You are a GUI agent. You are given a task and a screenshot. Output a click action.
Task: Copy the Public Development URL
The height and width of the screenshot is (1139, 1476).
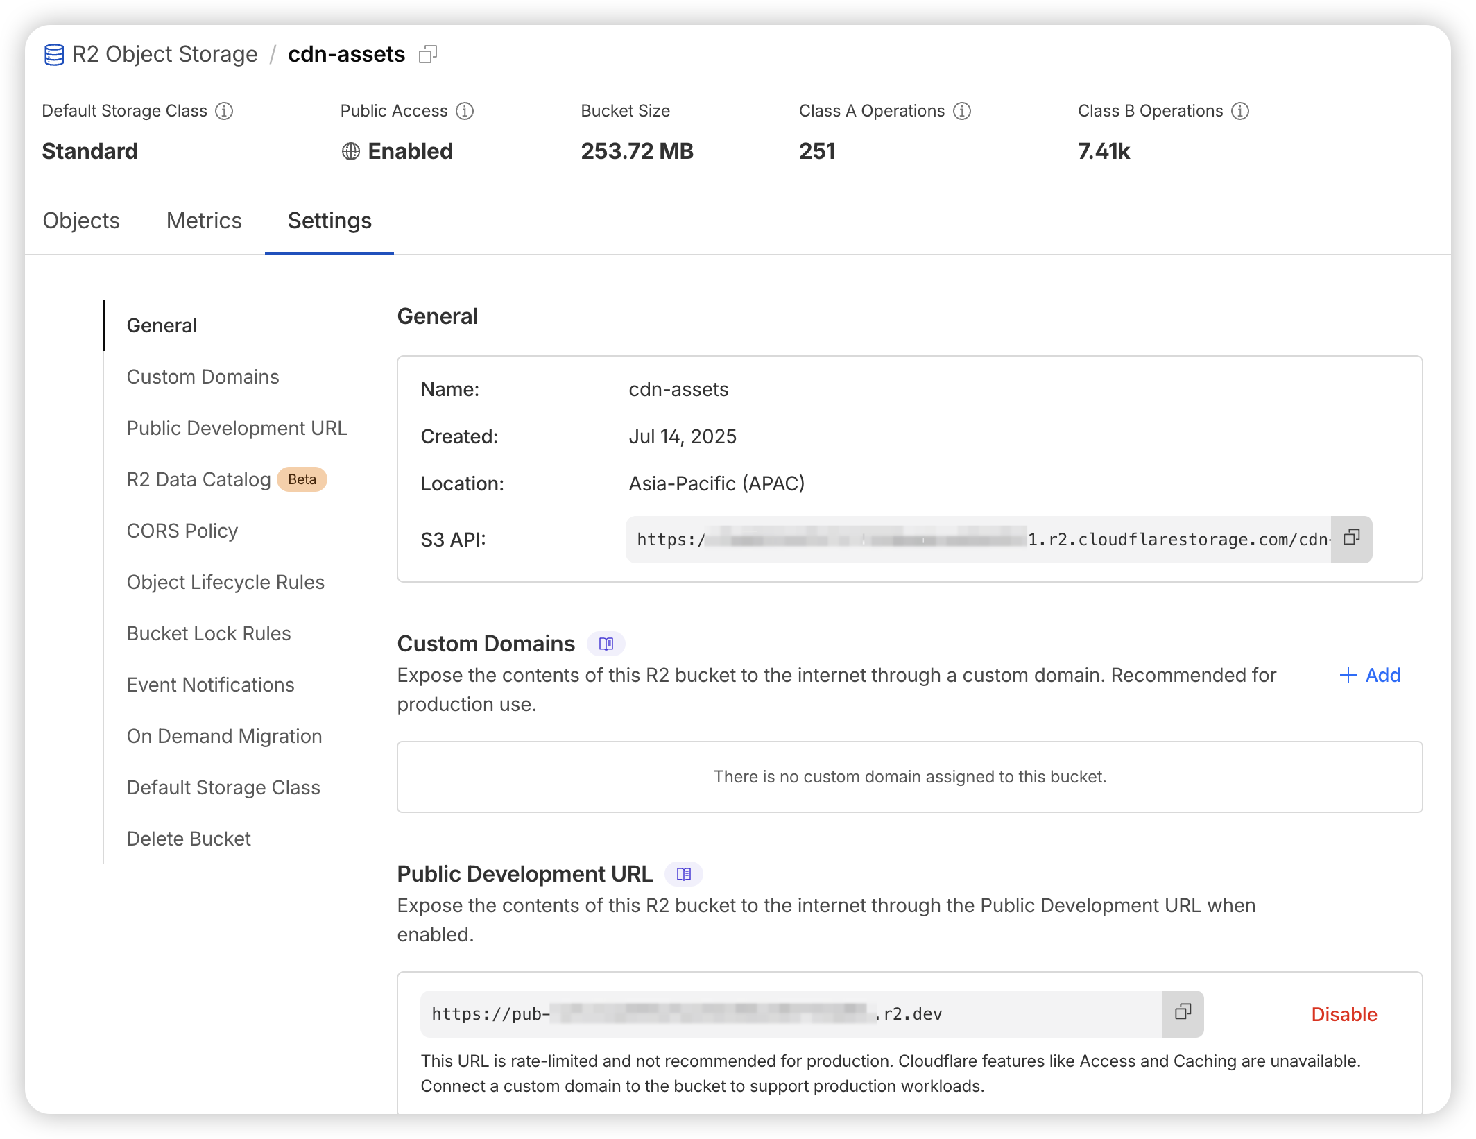(x=1183, y=1013)
